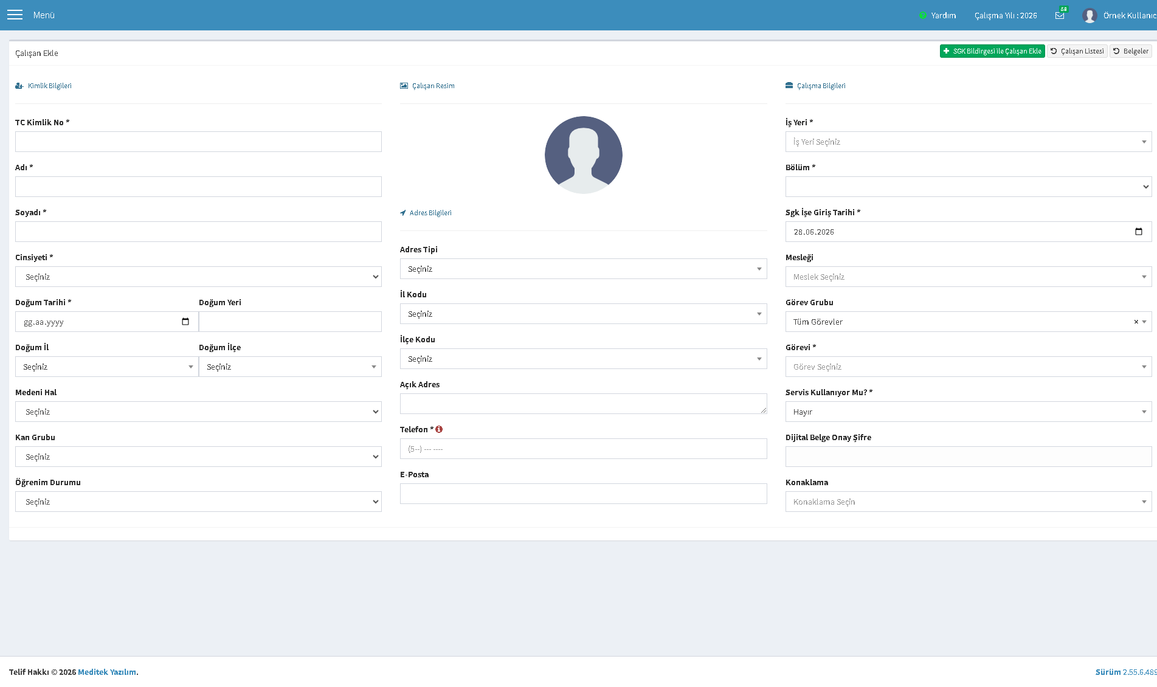Open the Çalışan Listesi button

(1077, 51)
